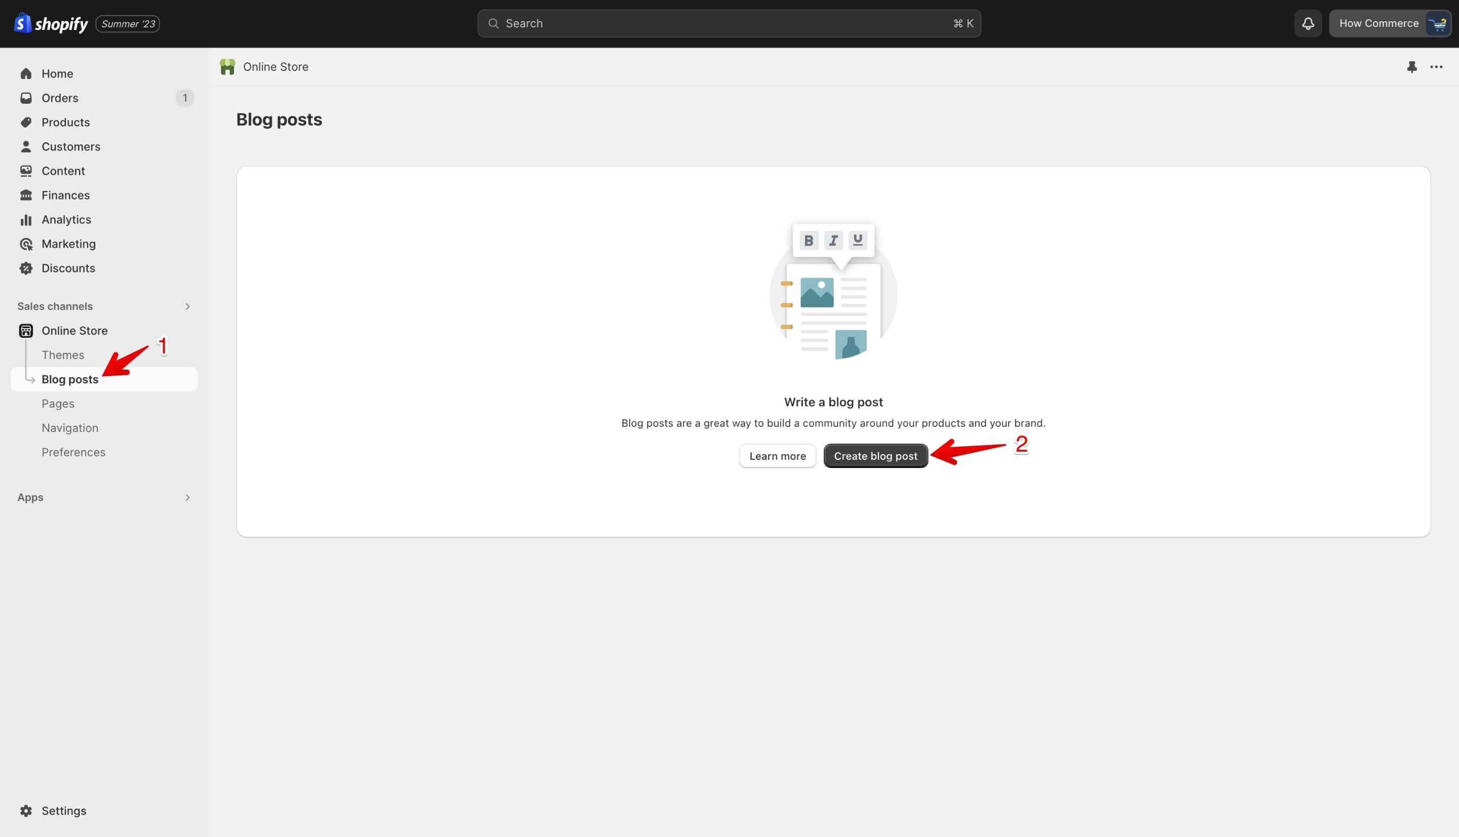The image size is (1459, 837).
Task: Expand Sales channels chevron
Action: click(x=187, y=306)
